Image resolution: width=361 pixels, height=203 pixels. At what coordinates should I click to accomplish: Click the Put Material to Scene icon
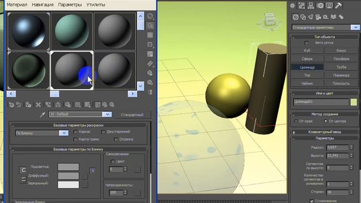(19, 105)
